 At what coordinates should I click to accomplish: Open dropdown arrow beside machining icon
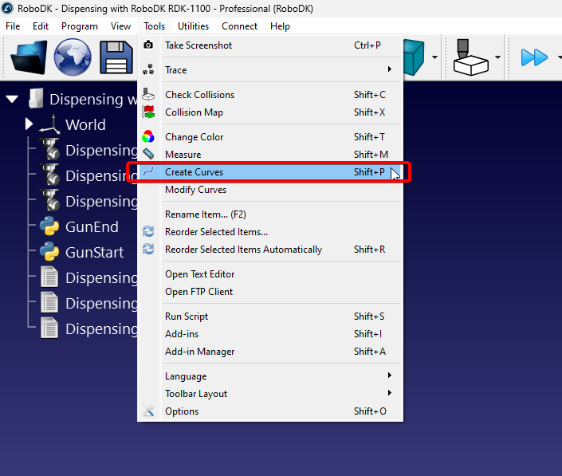(498, 57)
